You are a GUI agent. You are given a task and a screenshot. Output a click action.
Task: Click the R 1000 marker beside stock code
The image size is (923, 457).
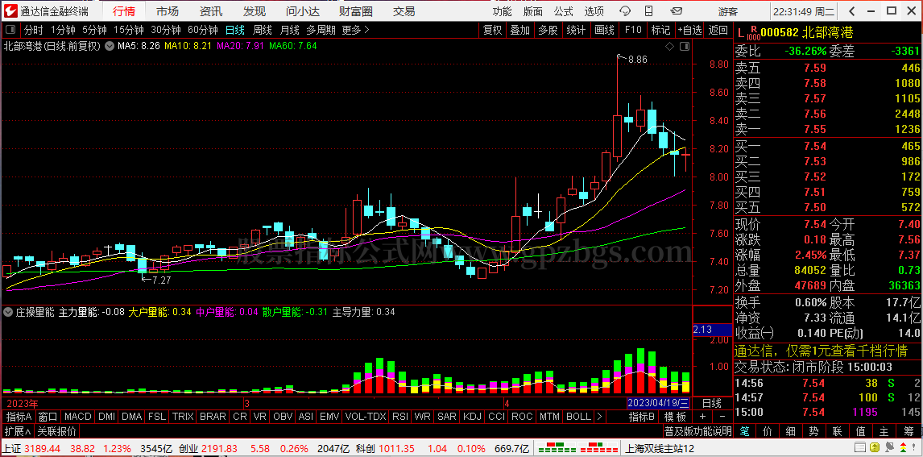[753, 33]
